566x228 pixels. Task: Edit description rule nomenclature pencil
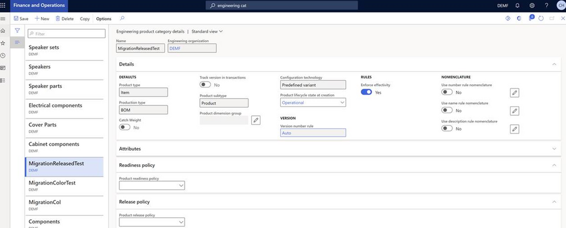coord(514,129)
